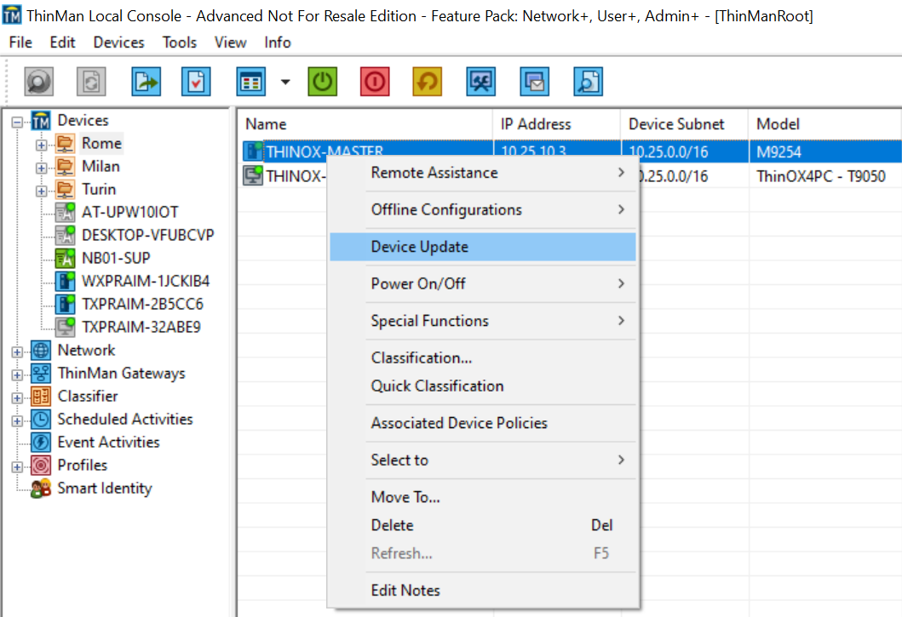
Task: Expand the Scheduled Activities tree node
Action: click(x=16, y=420)
